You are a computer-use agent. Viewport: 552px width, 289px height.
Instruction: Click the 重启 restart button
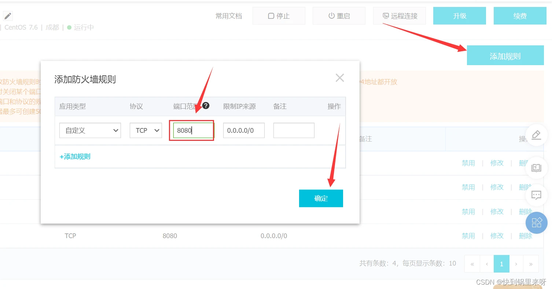pos(339,16)
